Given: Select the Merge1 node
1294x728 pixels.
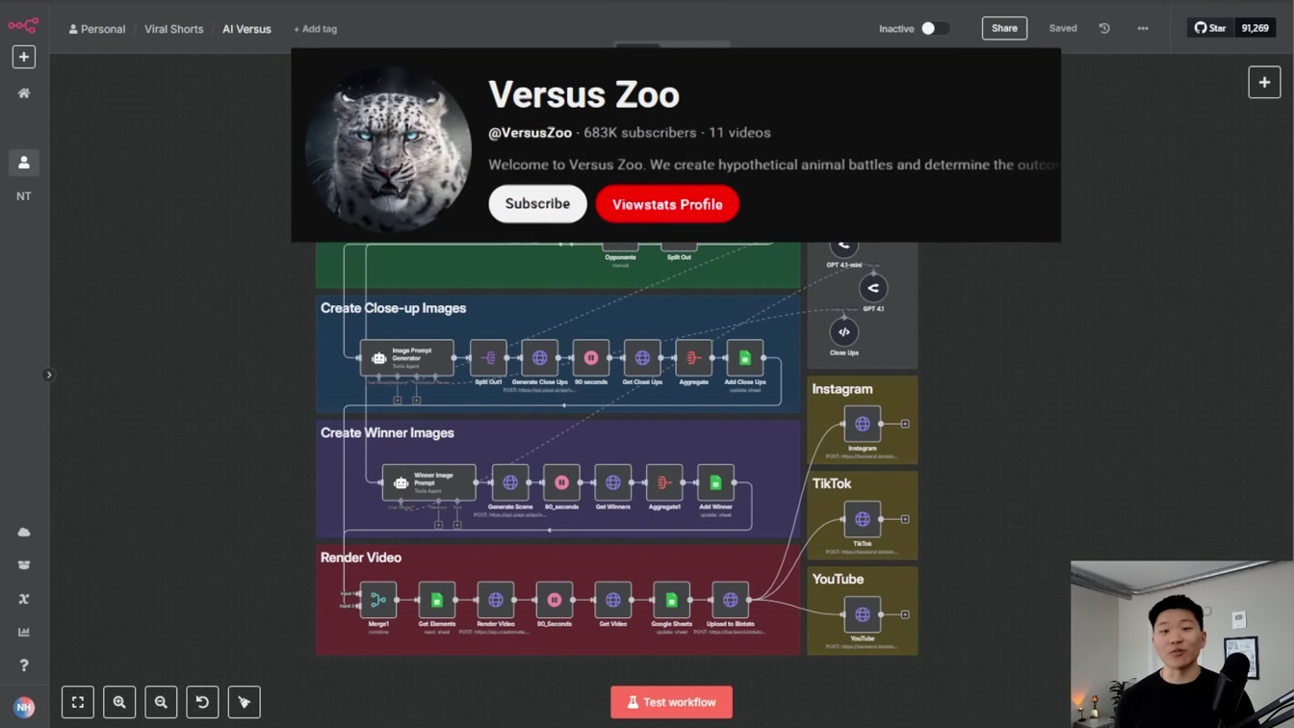Looking at the screenshot, I should [x=378, y=600].
